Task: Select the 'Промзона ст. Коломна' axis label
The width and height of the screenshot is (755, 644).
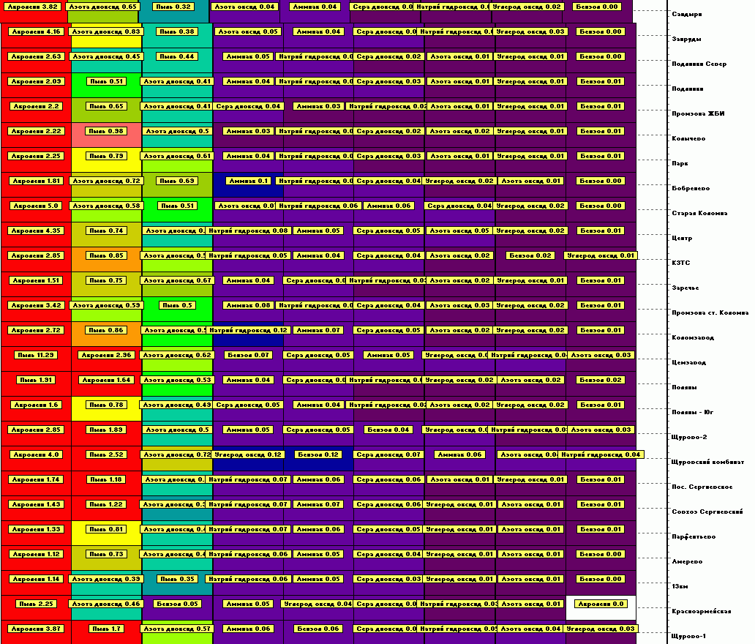Action: click(x=710, y=313)
